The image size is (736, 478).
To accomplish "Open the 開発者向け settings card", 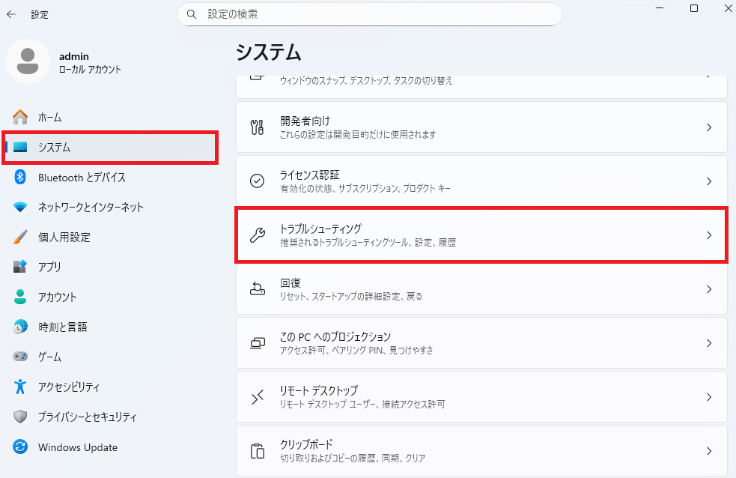I will click(481, 127).
